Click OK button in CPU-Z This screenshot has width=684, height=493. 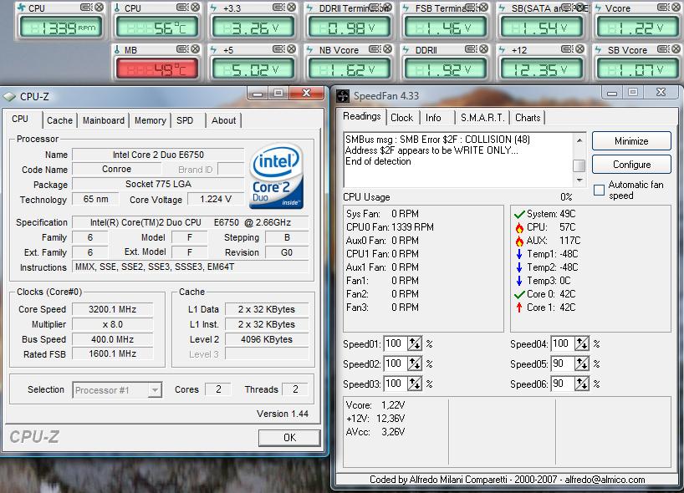pyautogui.click(x=289, y=438)
